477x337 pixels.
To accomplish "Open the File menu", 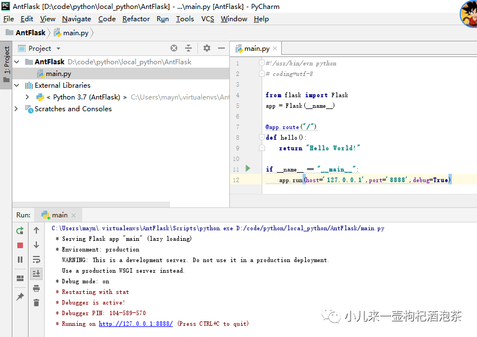I will pyautogui.click(x=8, y=19).
